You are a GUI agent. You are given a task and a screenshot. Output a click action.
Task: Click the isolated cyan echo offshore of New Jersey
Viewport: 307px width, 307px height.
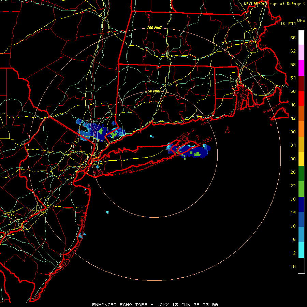tap(107, 212)
